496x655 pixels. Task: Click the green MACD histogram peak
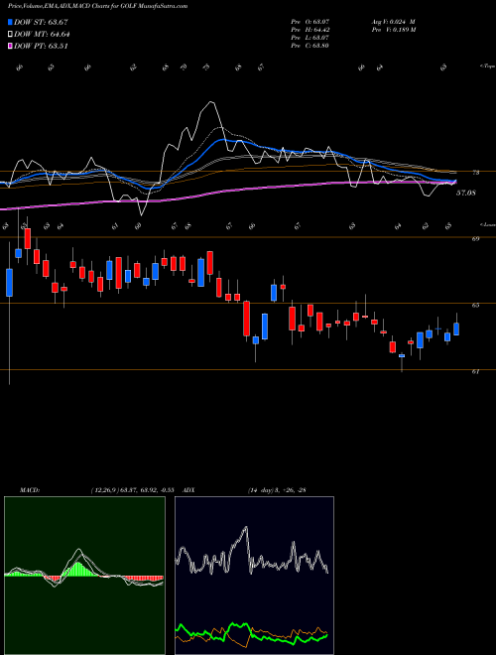(x=77, y=569)
